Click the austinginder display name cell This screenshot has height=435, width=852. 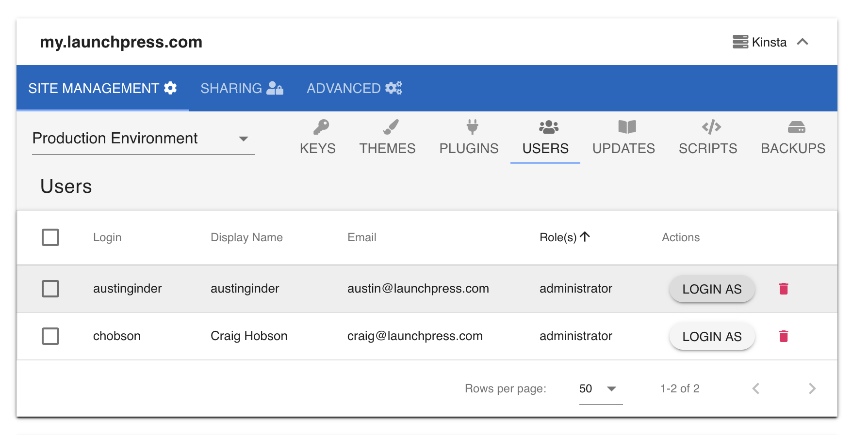(245, 289)
